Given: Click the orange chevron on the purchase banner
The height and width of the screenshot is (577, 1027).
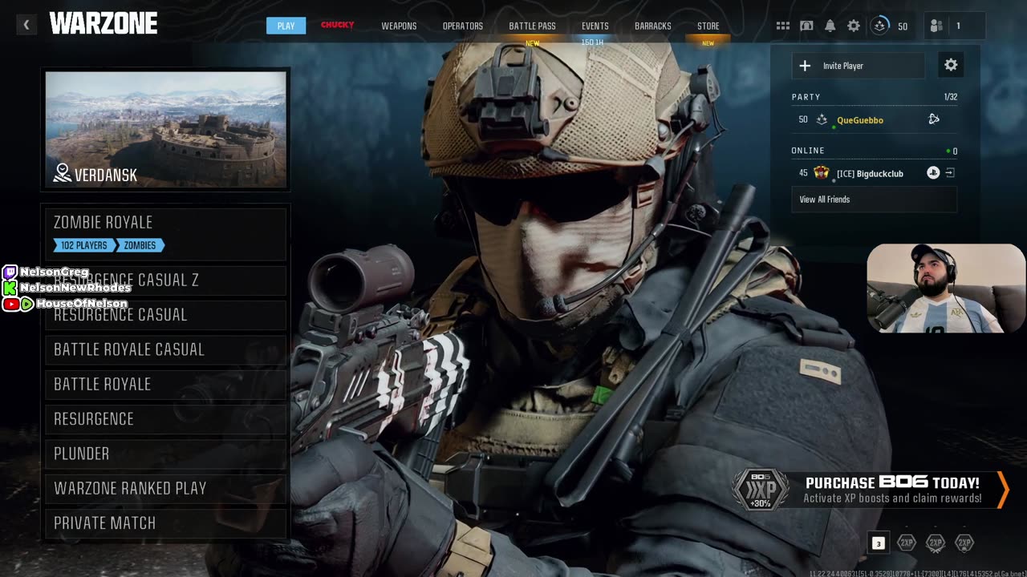Looking at the screenshot, I should coord(1002,490).
